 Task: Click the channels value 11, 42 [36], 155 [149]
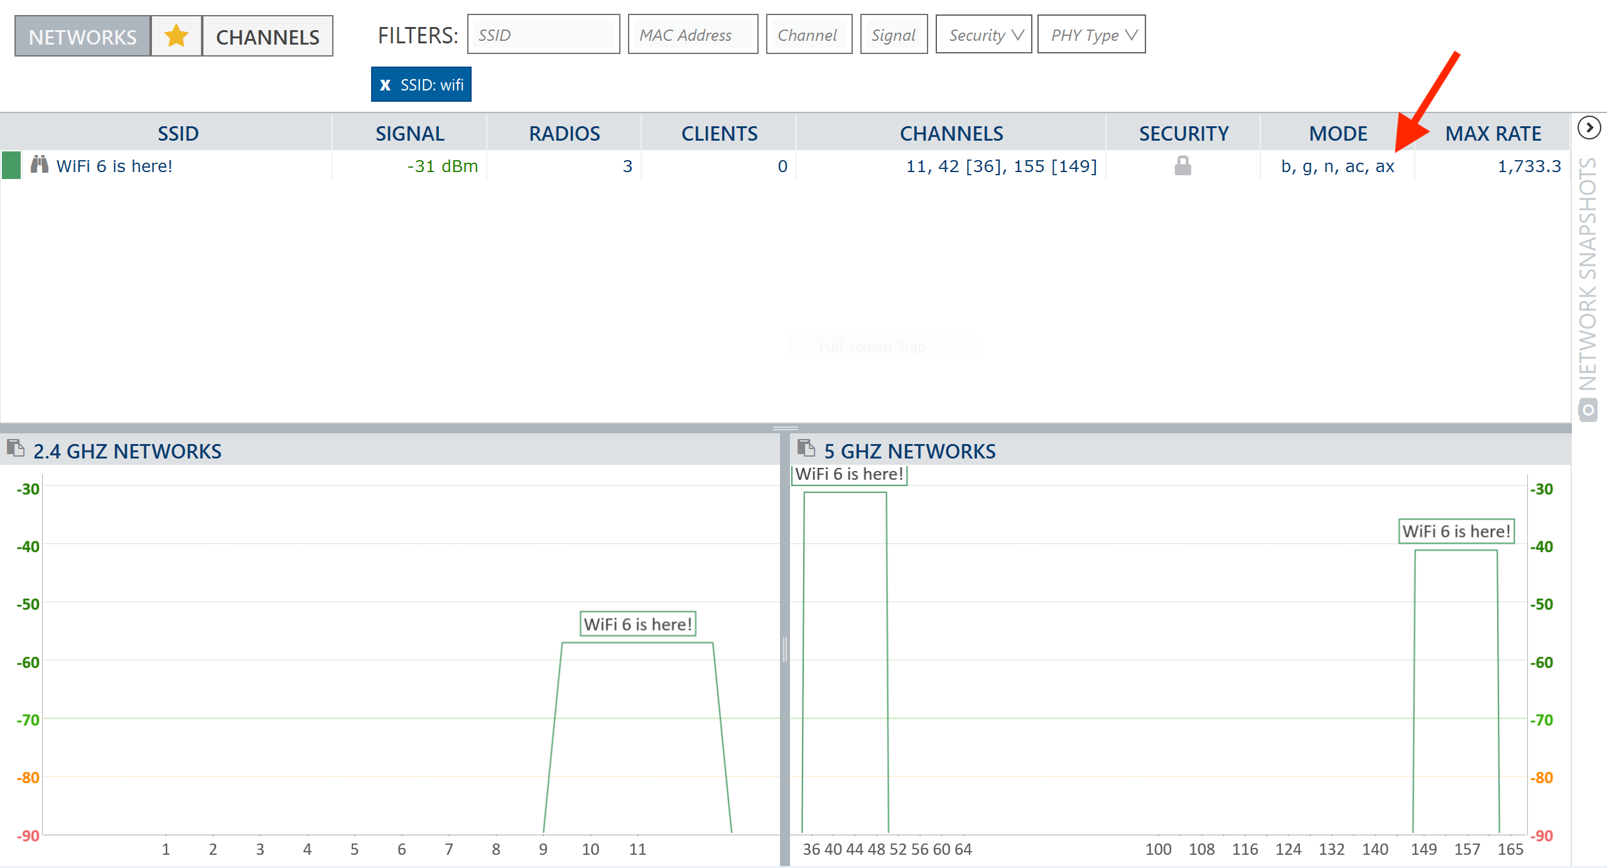tap(1001, 166)
